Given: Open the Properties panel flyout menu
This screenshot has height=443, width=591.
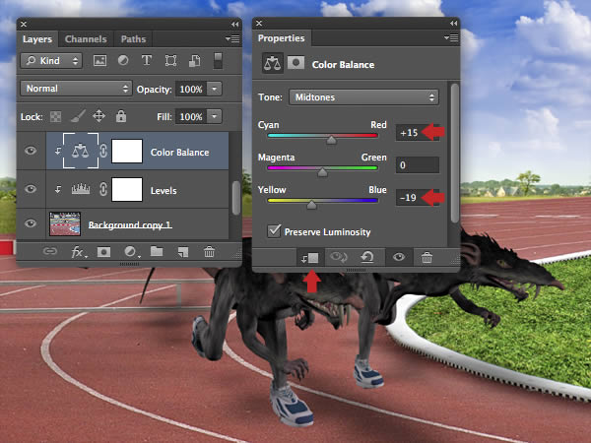Looking at the screenshot, I should coord(451,37).
